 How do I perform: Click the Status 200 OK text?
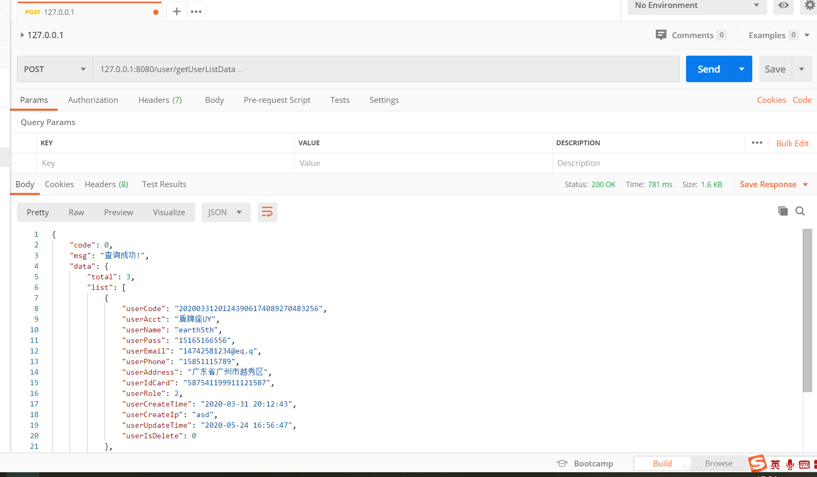(x=590, y=184)
